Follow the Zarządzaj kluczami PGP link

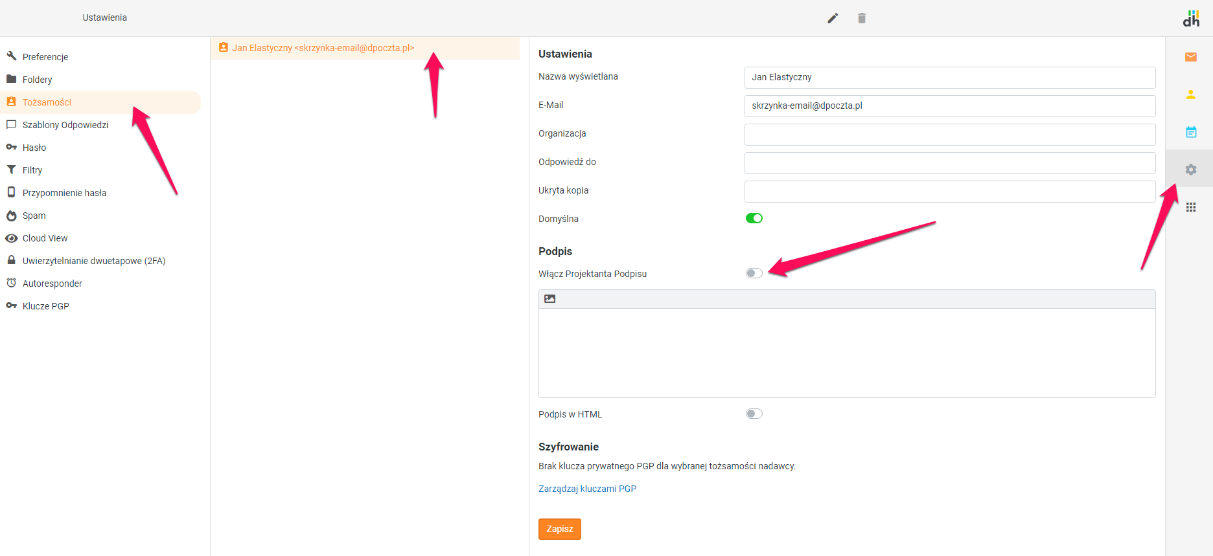(x=587, y=489)
